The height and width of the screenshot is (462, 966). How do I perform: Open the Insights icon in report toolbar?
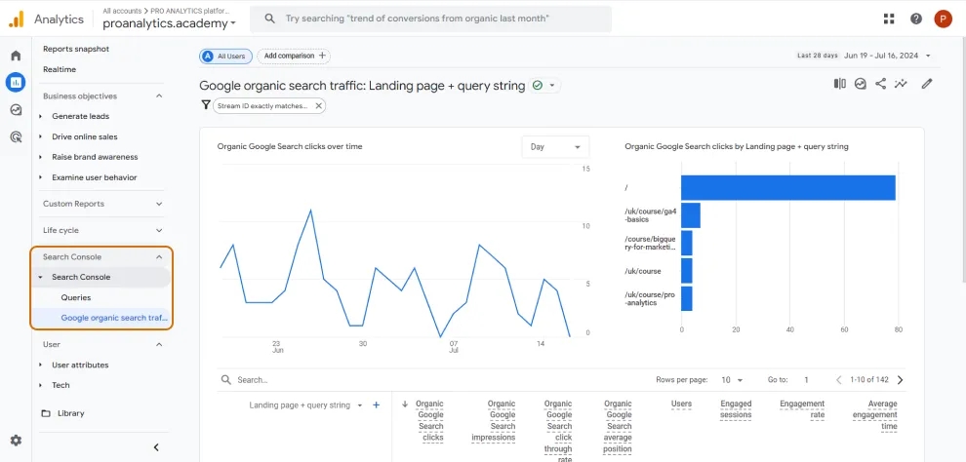click(861, 84)
